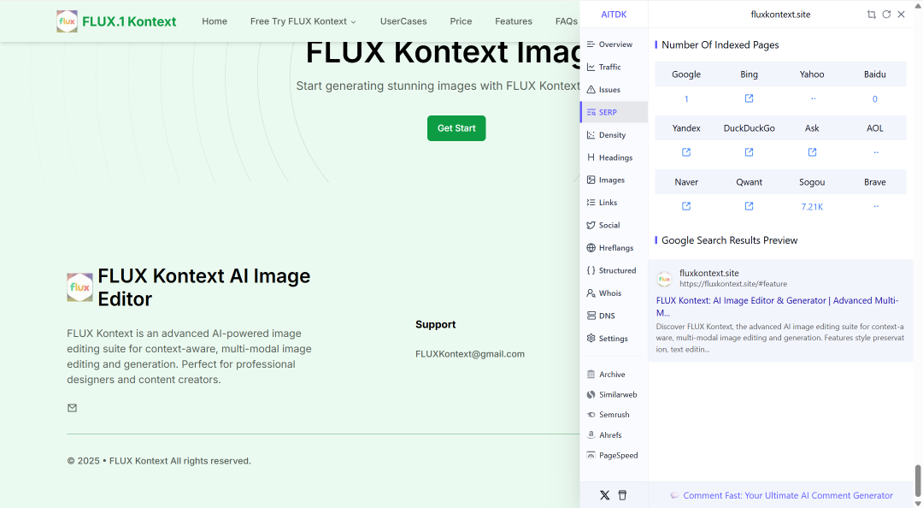This screenshot has height=508, width=923.
Task: Open the Structured data section
Action: click(x=614, y=270)
